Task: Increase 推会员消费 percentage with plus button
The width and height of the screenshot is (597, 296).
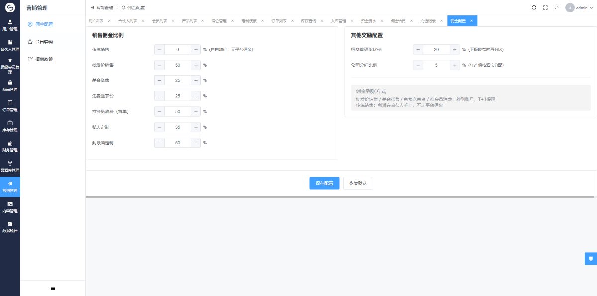Action: tap(196, 112)
